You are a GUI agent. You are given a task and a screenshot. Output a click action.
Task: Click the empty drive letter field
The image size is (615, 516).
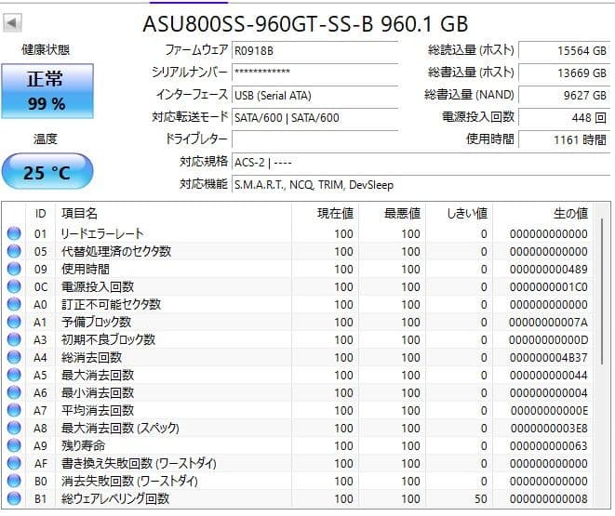point(315,139)
